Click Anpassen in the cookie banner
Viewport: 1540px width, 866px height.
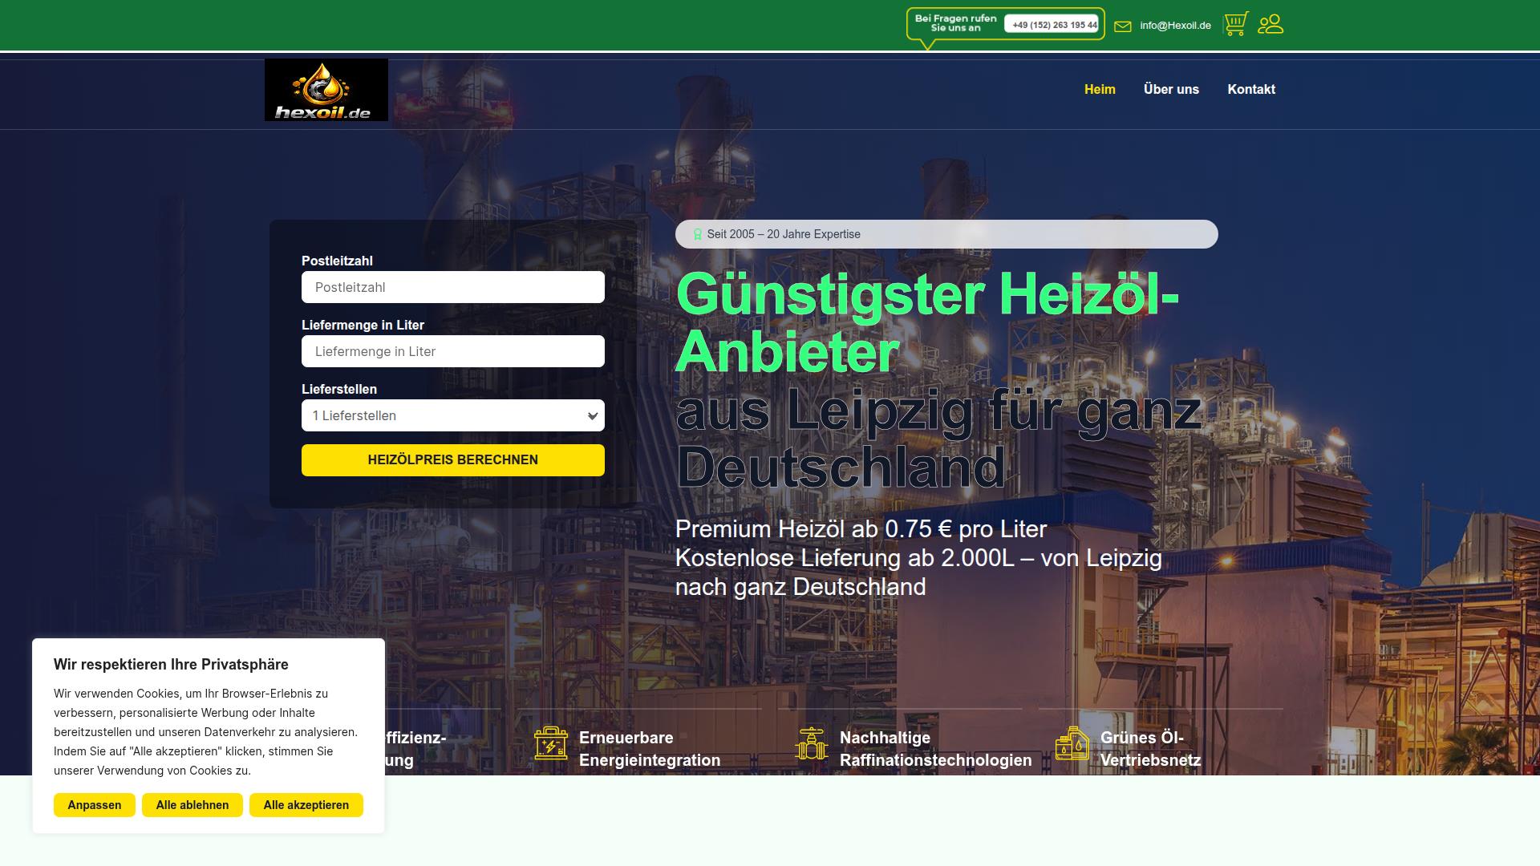point(94,804)
